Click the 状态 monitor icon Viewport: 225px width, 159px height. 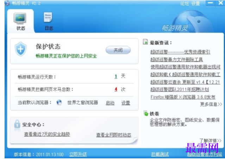[20, 18]
